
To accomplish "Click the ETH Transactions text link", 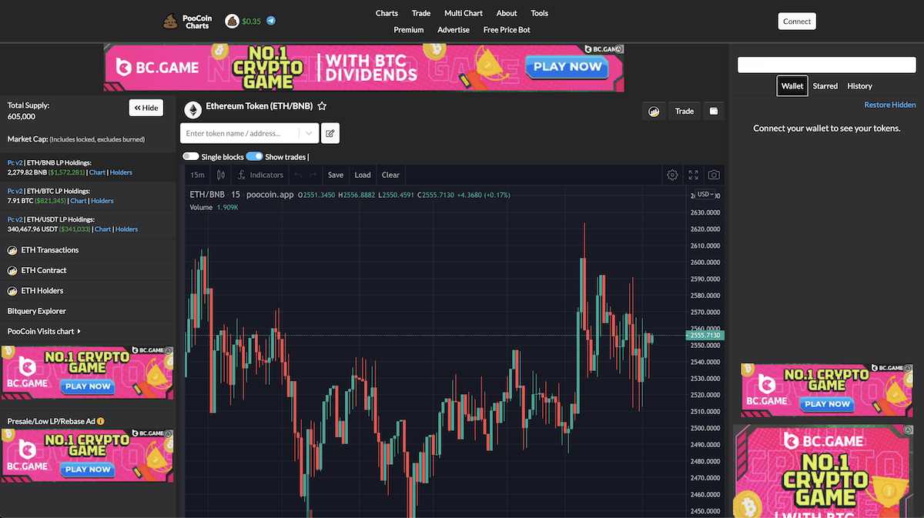I will 50,250.
